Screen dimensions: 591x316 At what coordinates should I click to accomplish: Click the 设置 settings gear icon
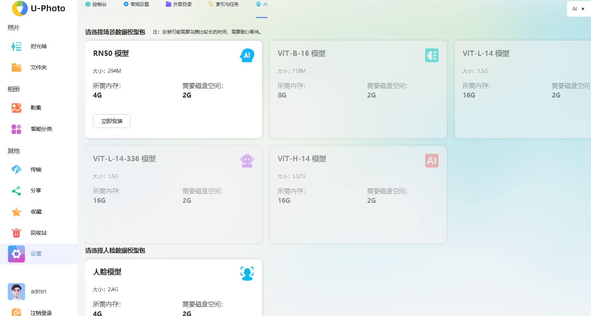16,254
